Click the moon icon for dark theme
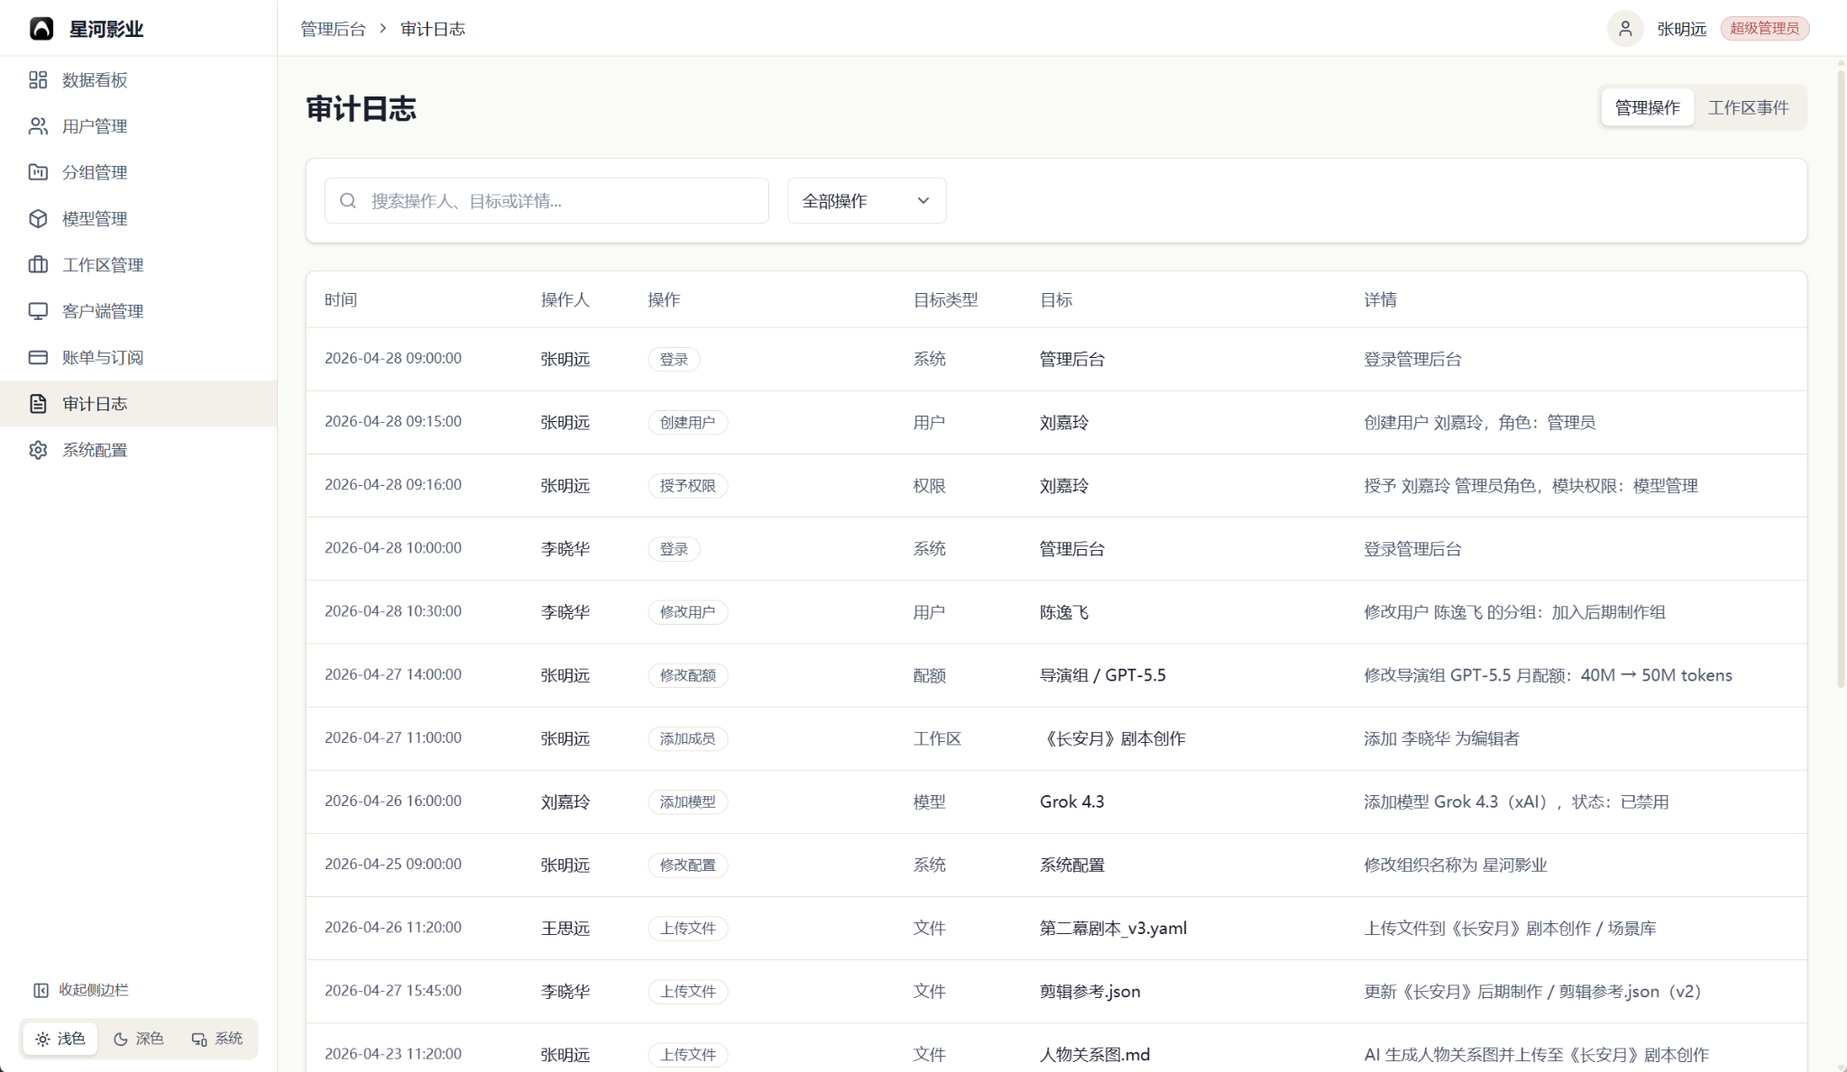Image resolution: width=1847 pixels, height=1072 pixels. click(120, 1040)
